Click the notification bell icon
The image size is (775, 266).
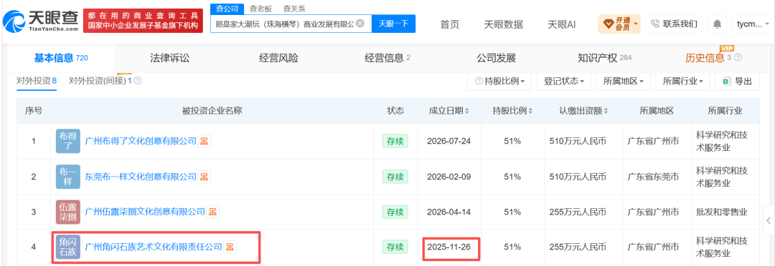pyautogui.click(x=717, y=24)
